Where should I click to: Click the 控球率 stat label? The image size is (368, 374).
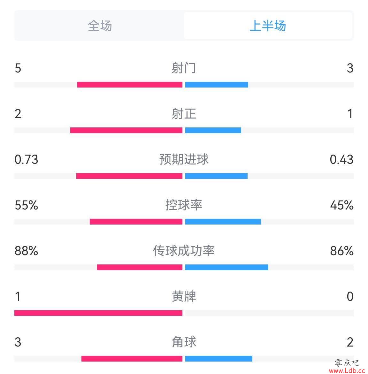tap(184, 205)
